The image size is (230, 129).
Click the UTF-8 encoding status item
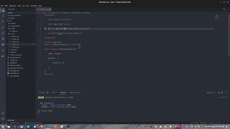tap(211, 123)
